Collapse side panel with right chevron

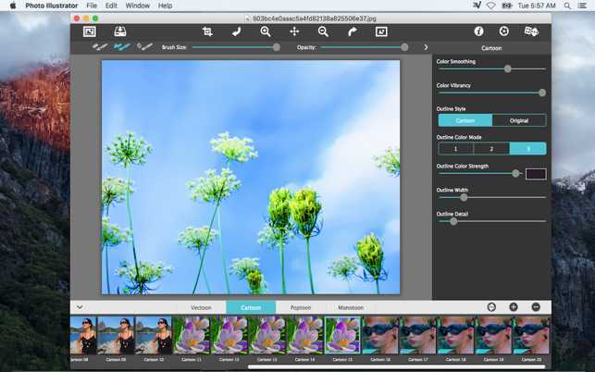(x=426, y=47)
